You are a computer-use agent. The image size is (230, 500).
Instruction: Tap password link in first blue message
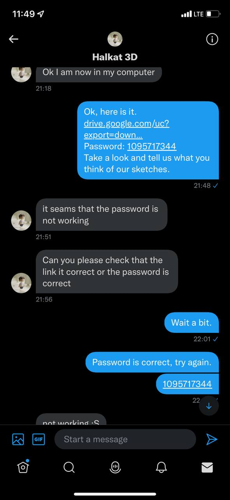[x=152, y=146]
